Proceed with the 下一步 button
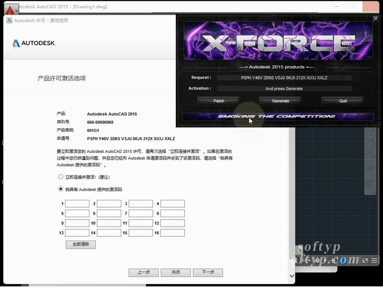The width and height of the screenshot is (383, 287). [208, 272]
